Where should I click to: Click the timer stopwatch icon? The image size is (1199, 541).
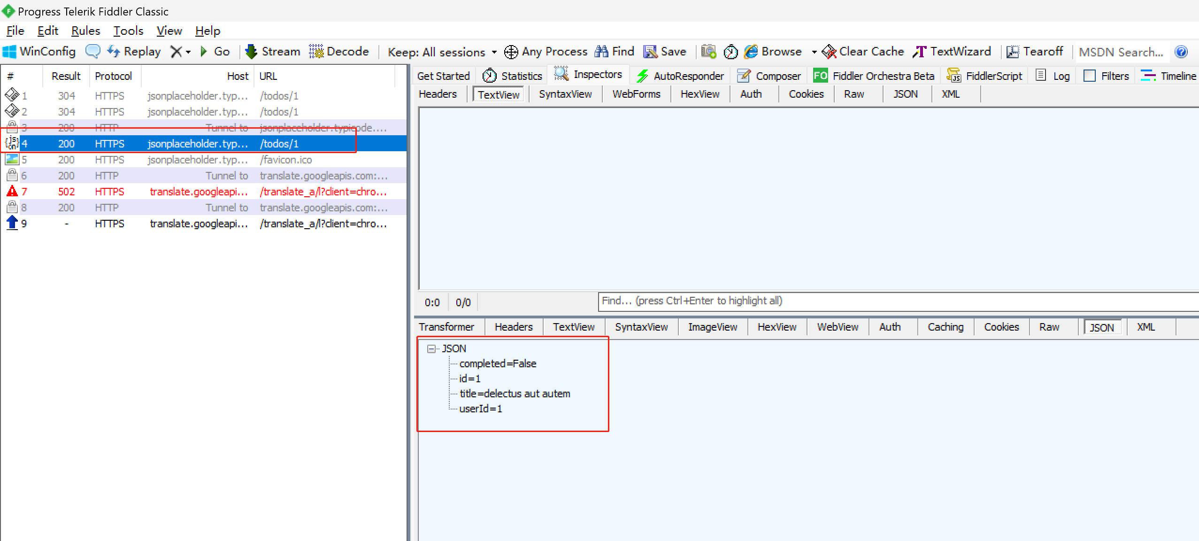(x=730, y=52)
